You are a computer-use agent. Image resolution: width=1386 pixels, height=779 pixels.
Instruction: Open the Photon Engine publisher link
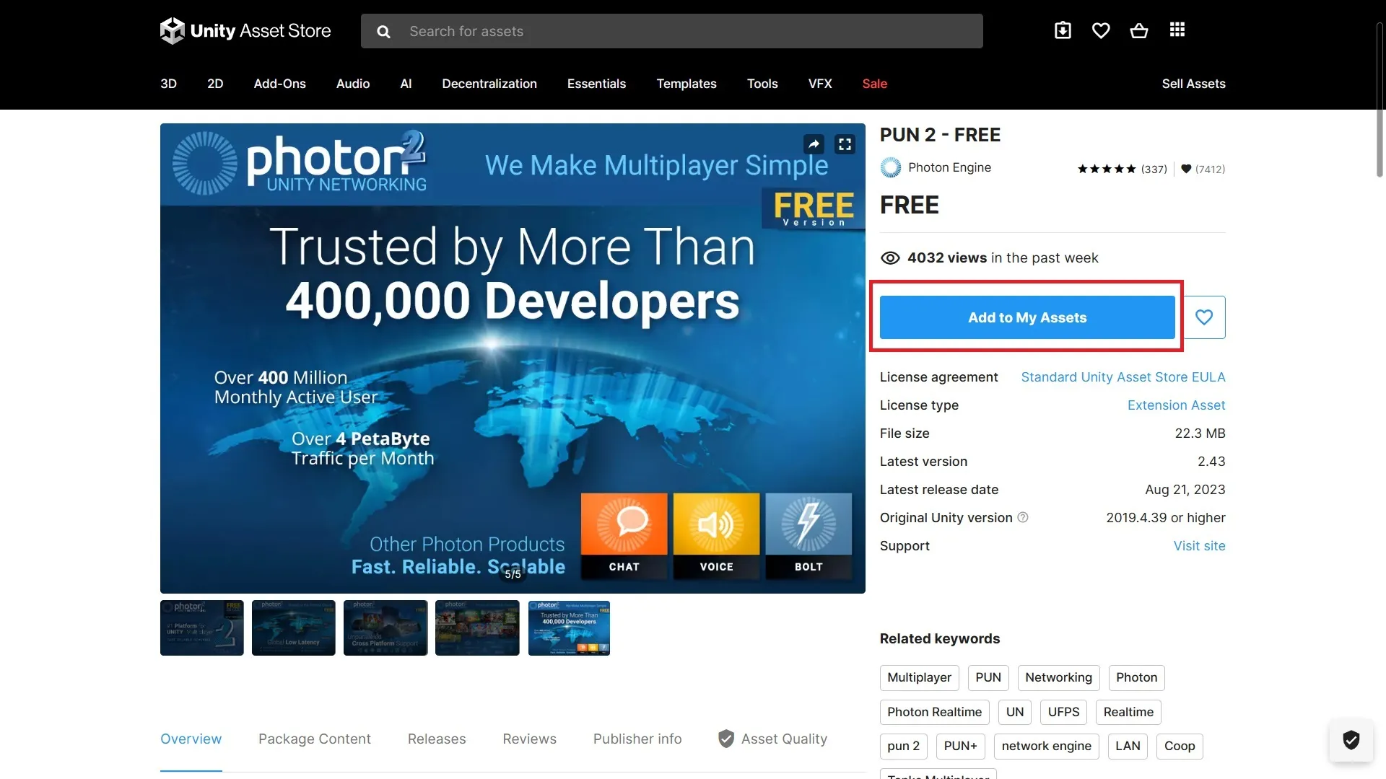[x=949, y=167]
